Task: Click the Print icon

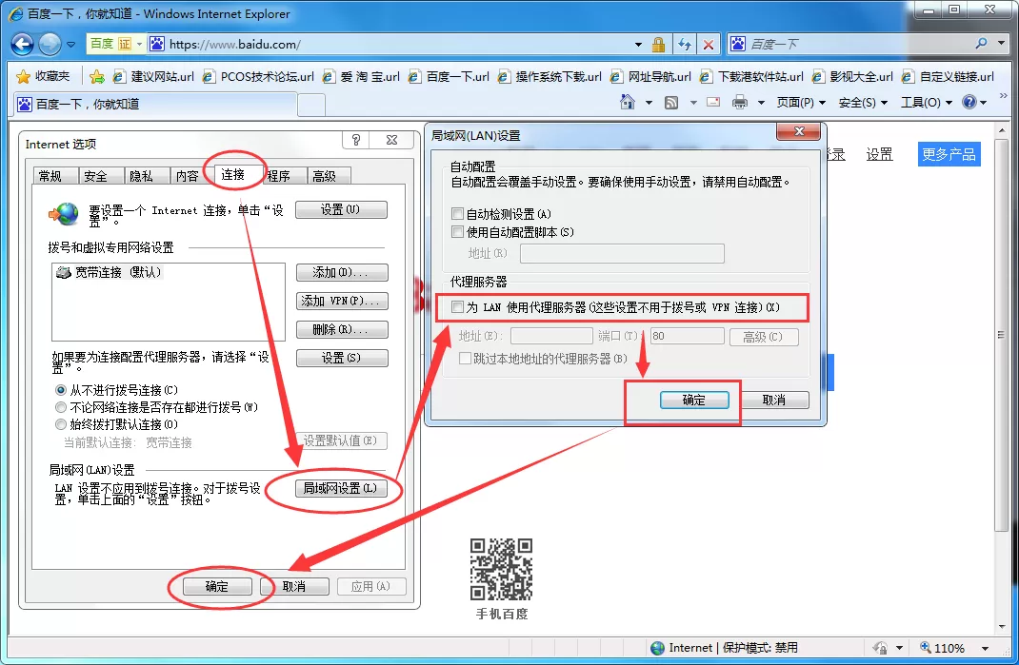Action: tap(740, 103)
